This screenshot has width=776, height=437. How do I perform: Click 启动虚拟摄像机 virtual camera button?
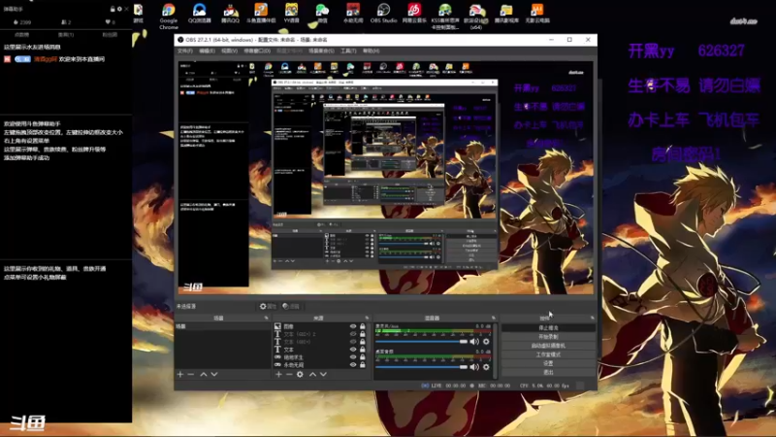pos(548,346)
